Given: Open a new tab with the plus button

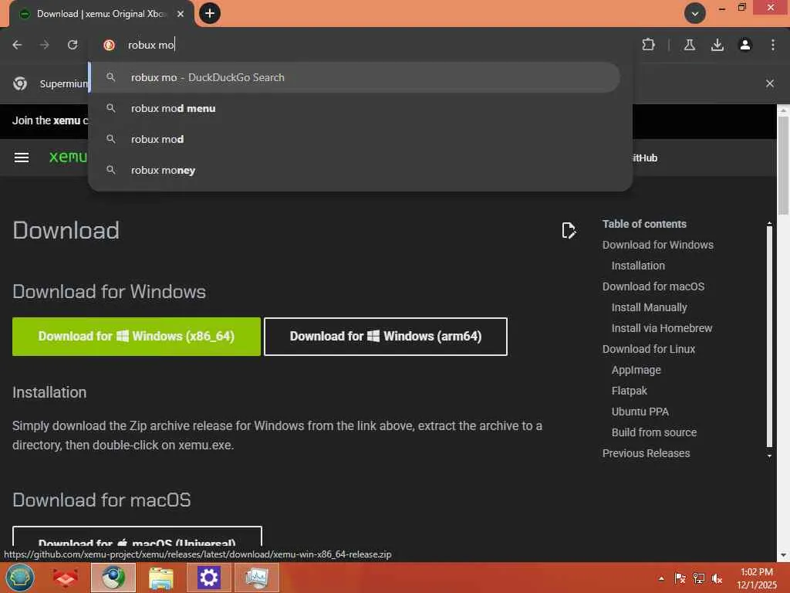Looking at the screenshot, I should 210,13.
